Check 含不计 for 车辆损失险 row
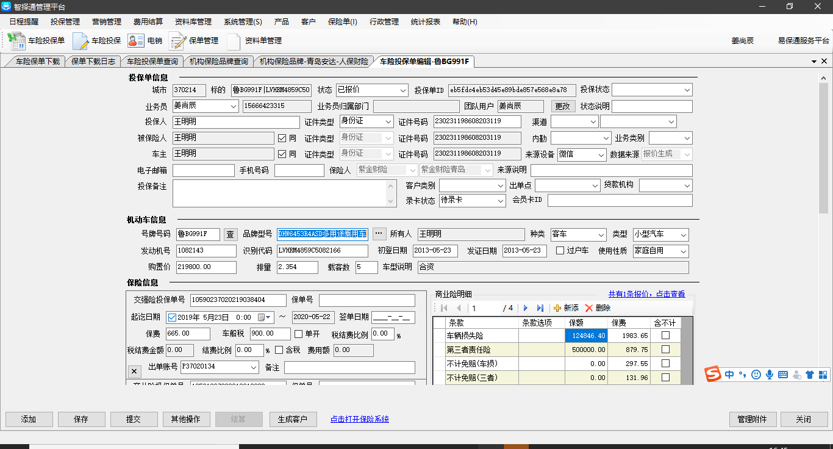 pos(665,336)
